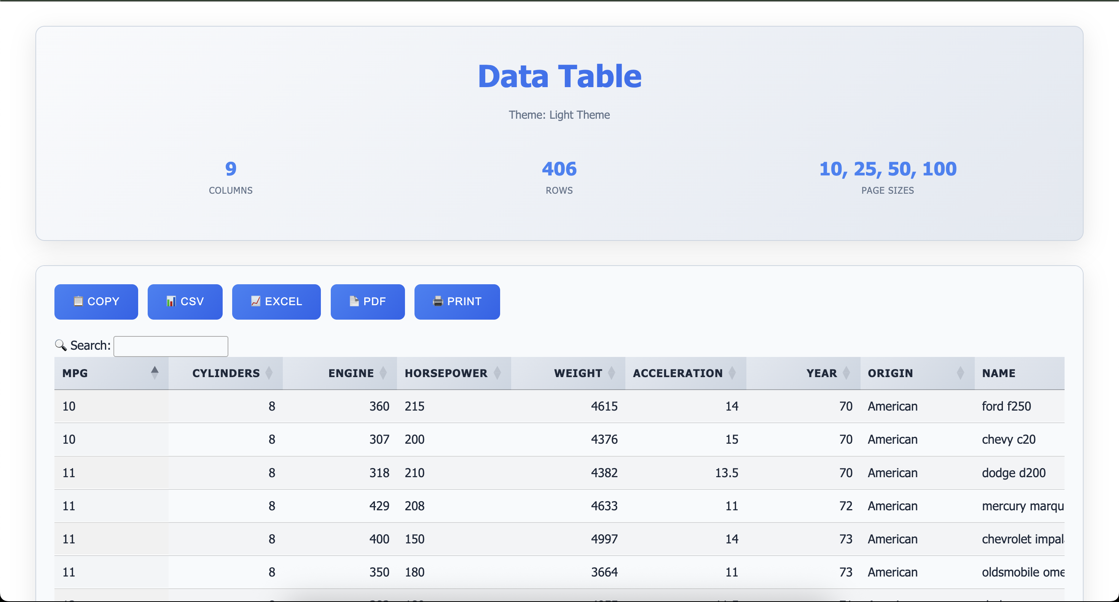Image resolution: width=1119 pixels, height=602 pixels.
Task: Toggle MPG column sort arrow
Action: click(x=154, y=373)
